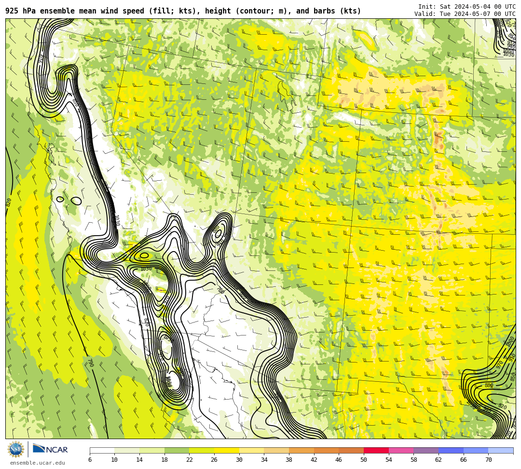This screenshot has width=521, height=469.
Task: Click the NSF logo
Action: [x=16, y=450]
